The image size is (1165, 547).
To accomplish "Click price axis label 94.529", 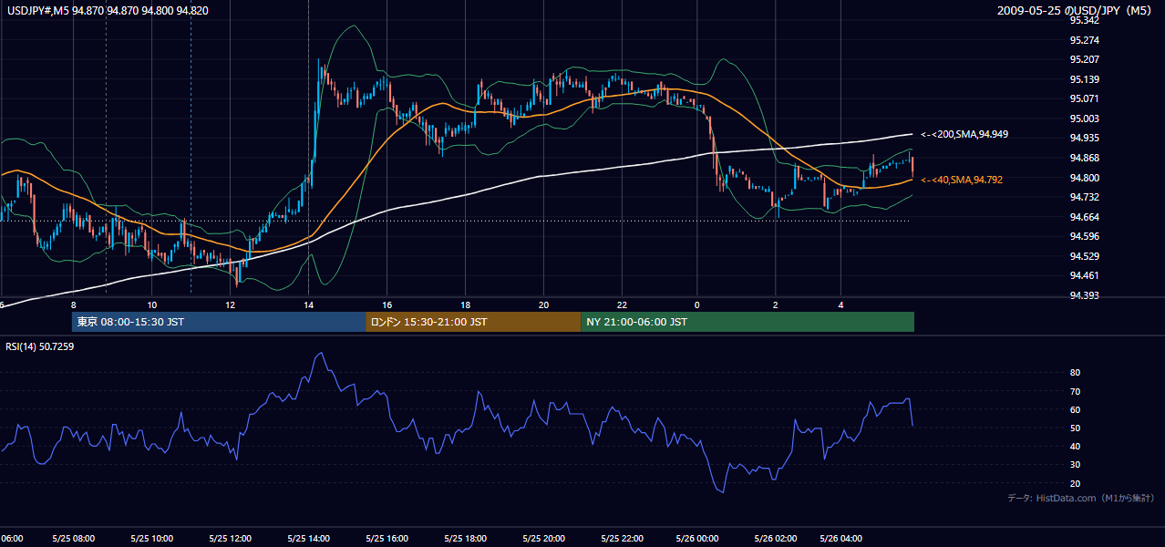I will (1084, 256).
